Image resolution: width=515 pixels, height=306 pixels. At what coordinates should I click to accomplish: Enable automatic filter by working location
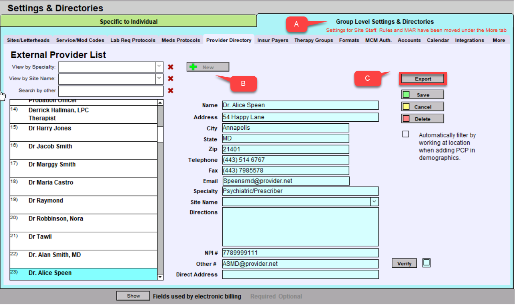(406, 135)
